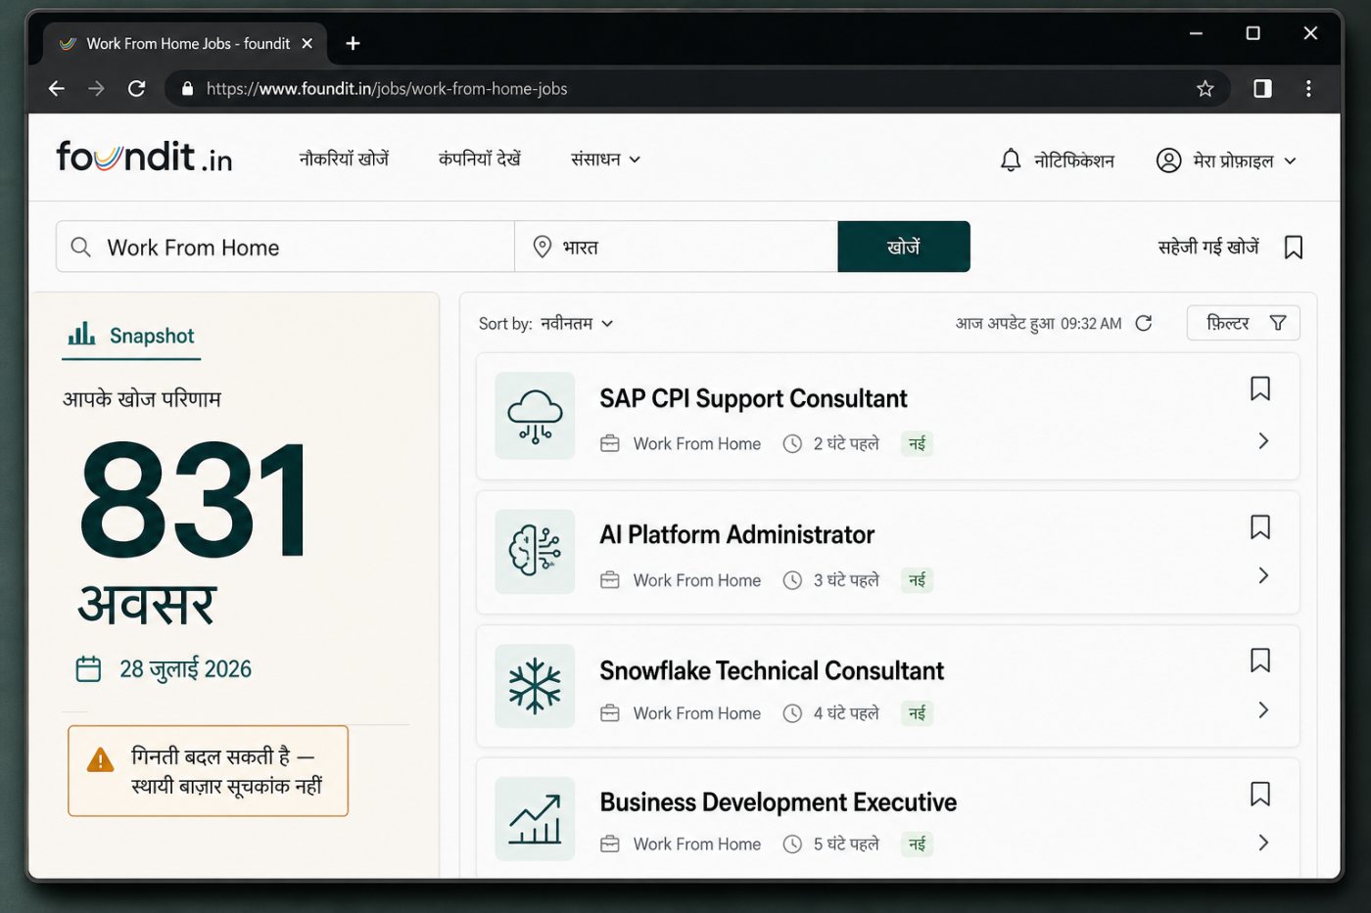Image resolution: width=1371 pixels, height=913 pixels.
Task: Open the browser three-dot menu
Action: coord(1308,89)
